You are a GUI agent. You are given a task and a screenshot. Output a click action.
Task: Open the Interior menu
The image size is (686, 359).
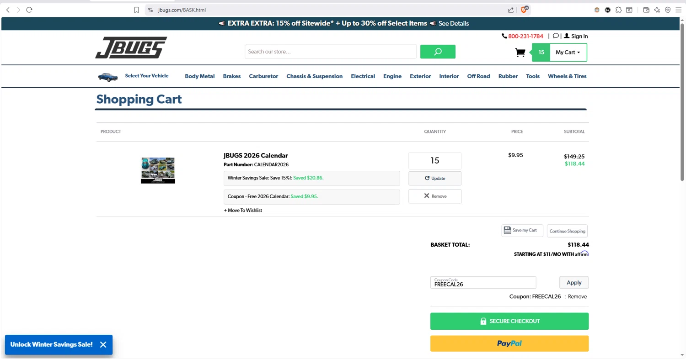[449, 76]
